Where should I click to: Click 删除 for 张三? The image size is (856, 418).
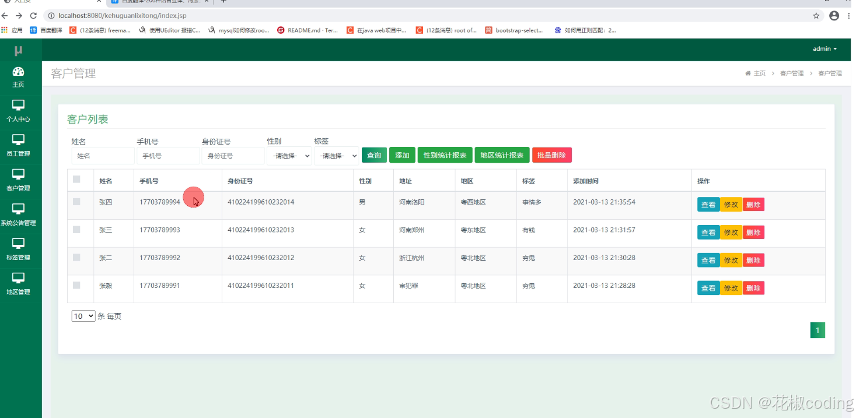pyautogui.click(x=753, y=233)
